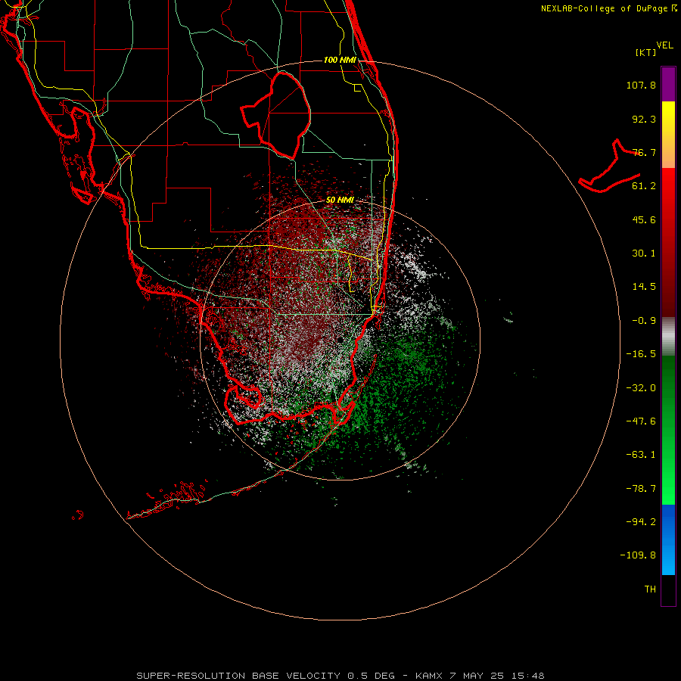Click the 30.1 velocity scale value
The image size is (681, 681).
click(644, 253)
